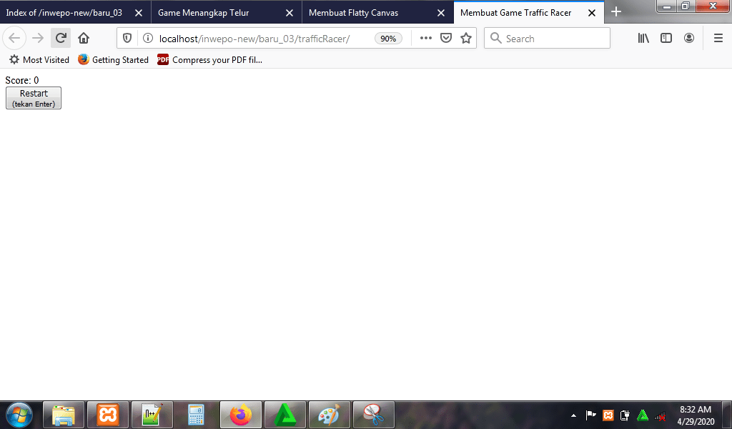This screenshot has height=429, width=732.
Task: Click the XAMPP tray icon
Action: [x=608, y=415]
